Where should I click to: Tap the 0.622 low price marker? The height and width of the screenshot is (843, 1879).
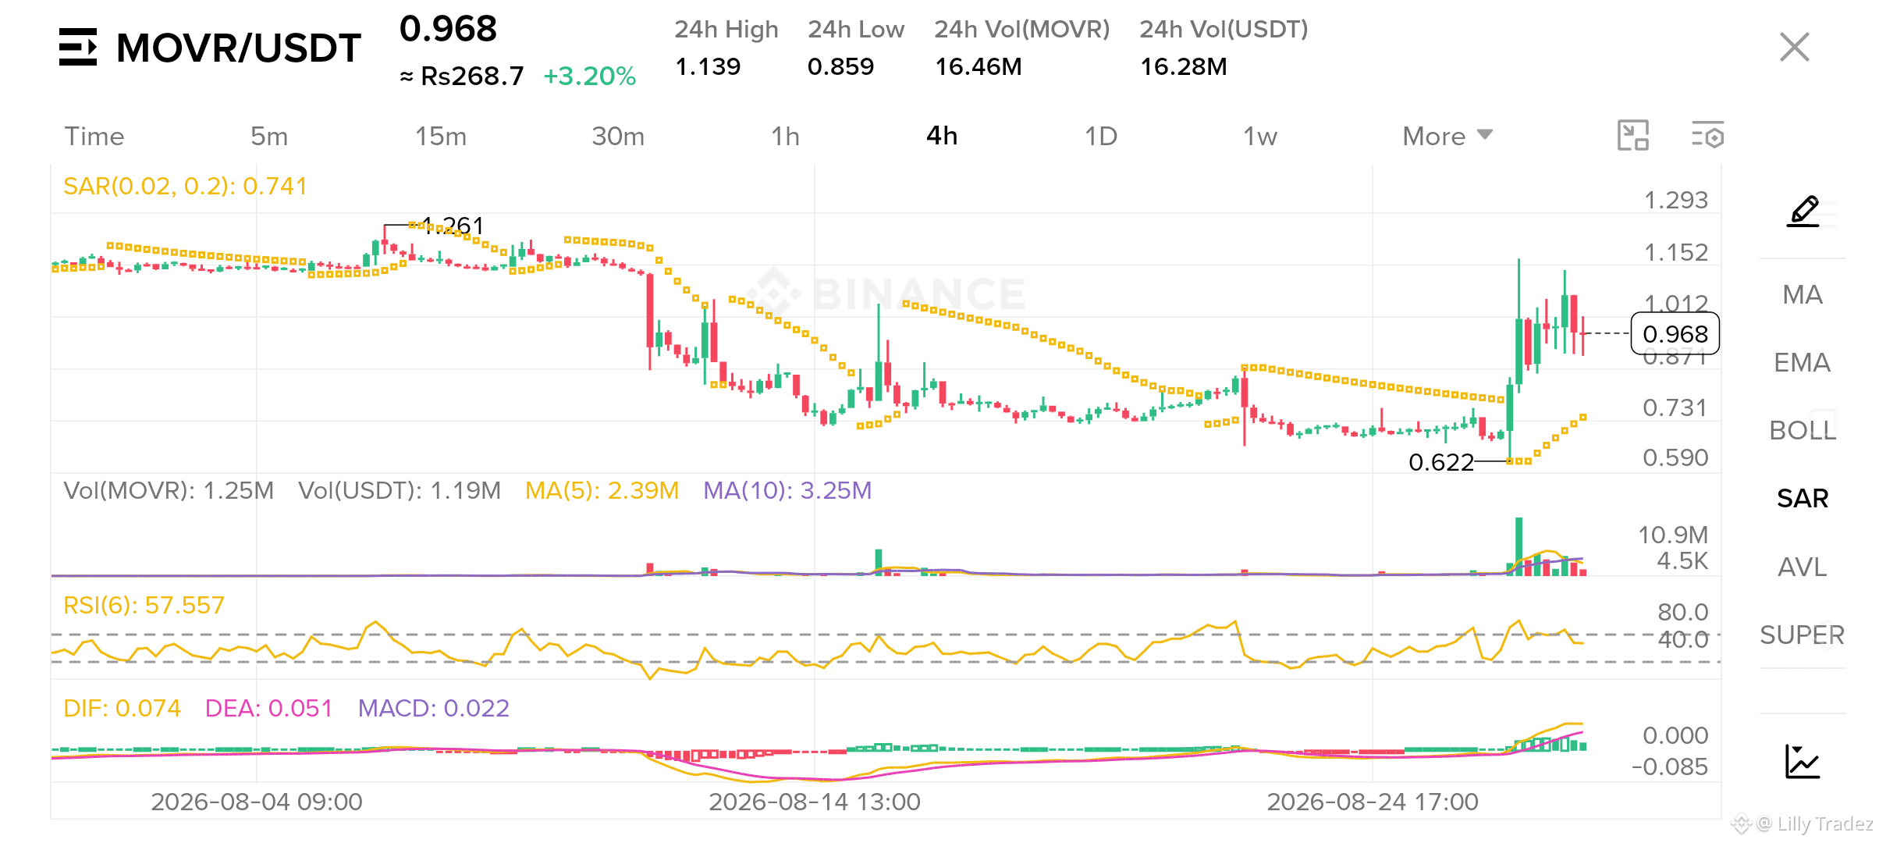(1441, 462)
